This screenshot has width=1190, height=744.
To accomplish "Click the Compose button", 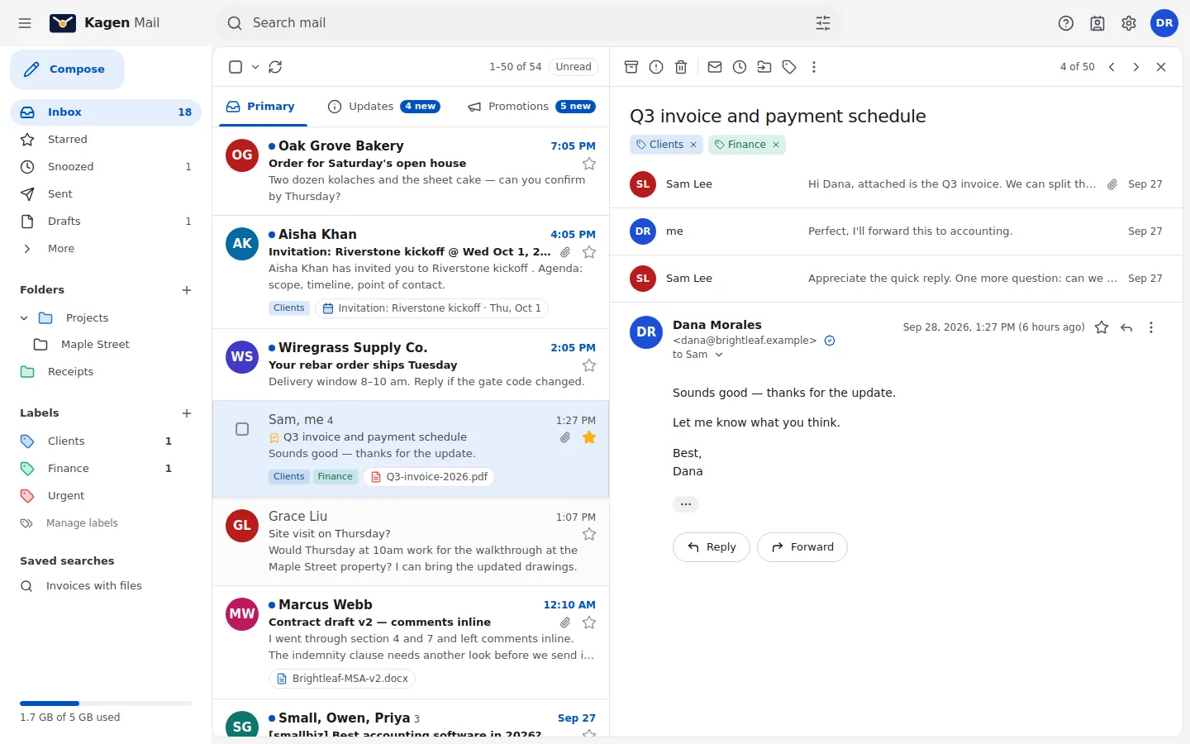I will click(67, 69).
